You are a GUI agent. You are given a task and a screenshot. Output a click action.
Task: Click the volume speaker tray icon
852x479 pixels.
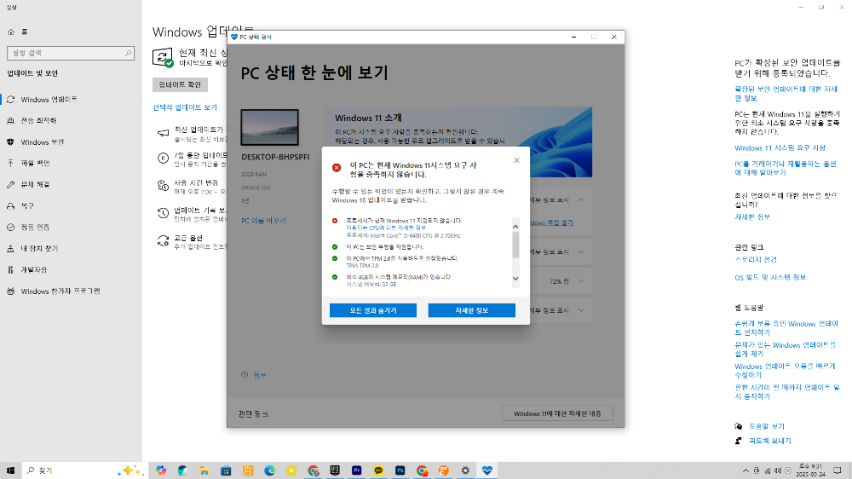tap(778, 470)
